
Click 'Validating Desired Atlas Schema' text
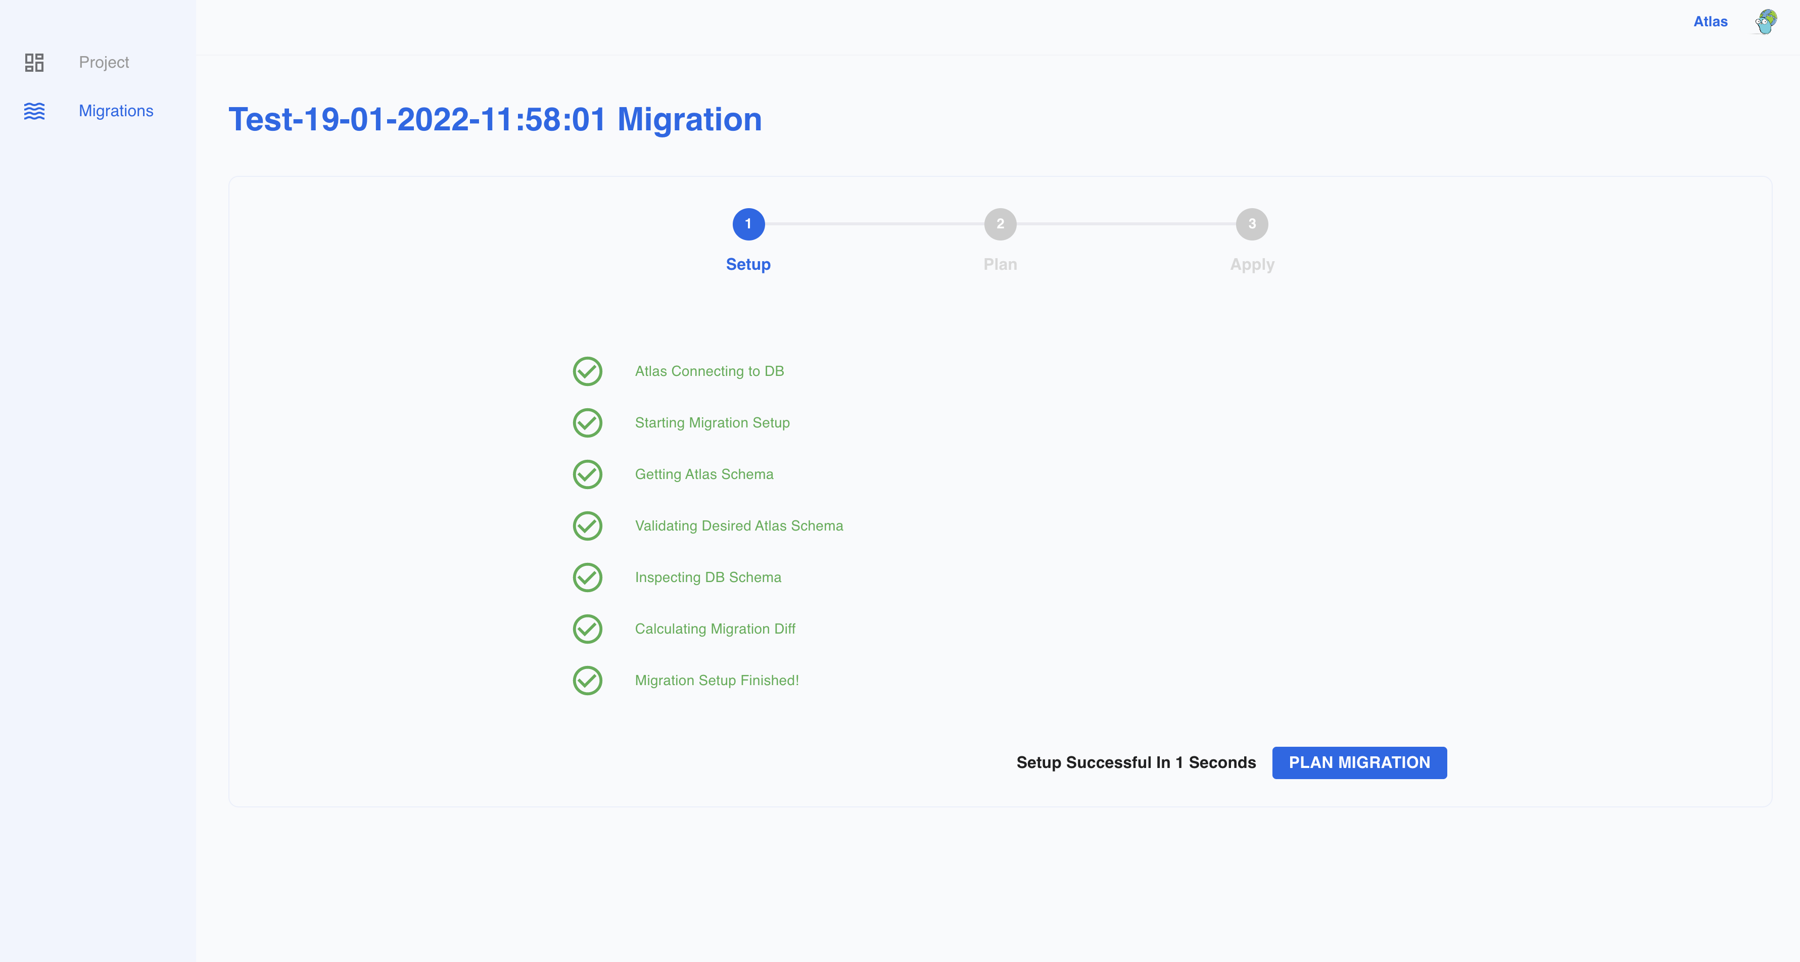739,526
